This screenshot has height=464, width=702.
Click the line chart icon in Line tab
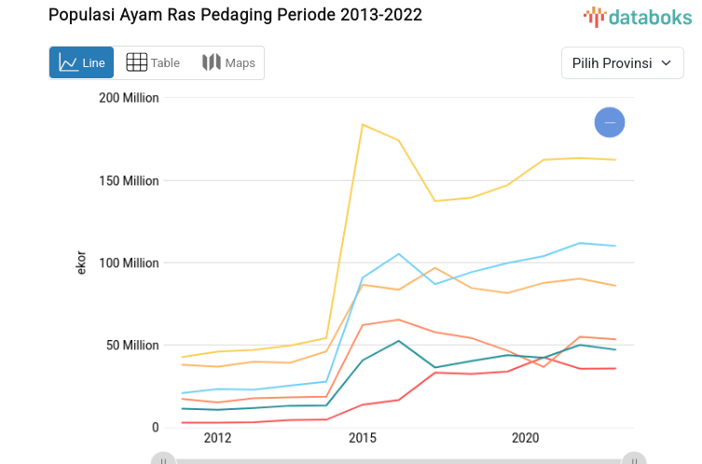[x=69, y=62]
